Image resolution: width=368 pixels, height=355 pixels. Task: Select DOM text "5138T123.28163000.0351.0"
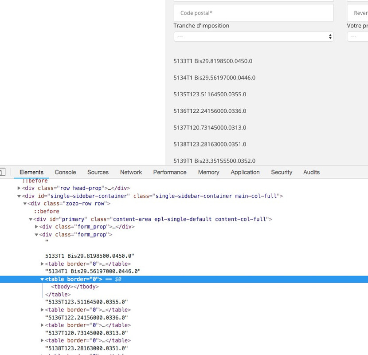86,348
